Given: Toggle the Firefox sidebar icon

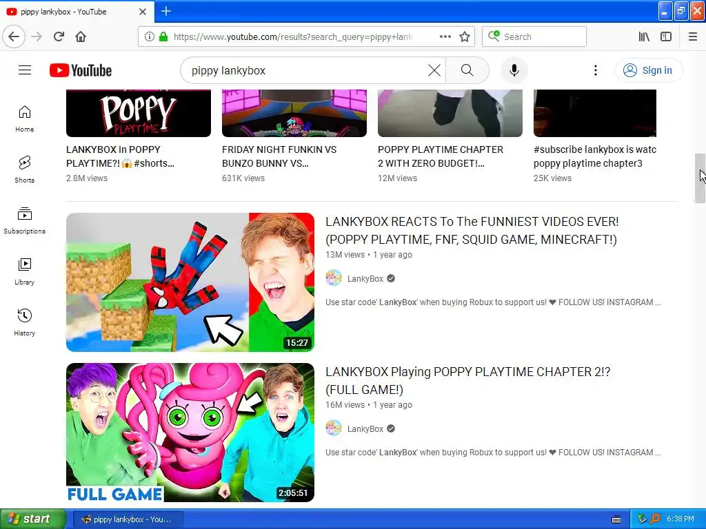Looking at the screenshot, I should pyautogui.click(x=666, y=37).
